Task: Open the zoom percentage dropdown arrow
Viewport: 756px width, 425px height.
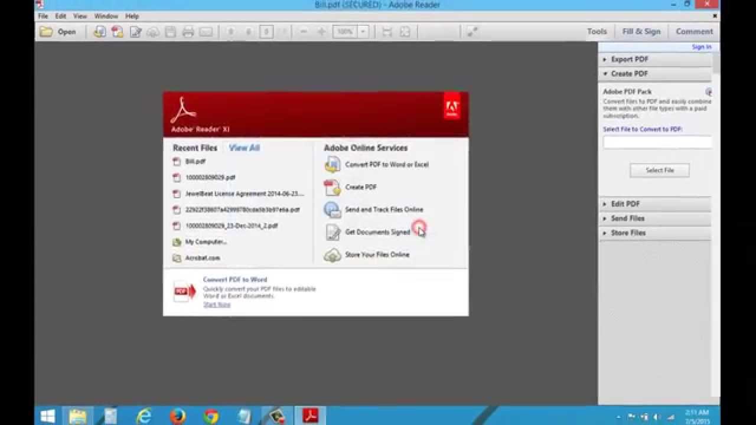Action: tap(364, 32)
